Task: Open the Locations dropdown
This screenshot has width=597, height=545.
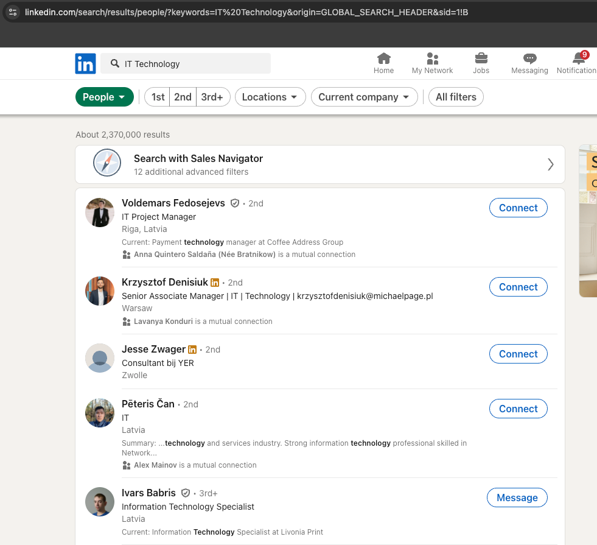Action: 270,97
